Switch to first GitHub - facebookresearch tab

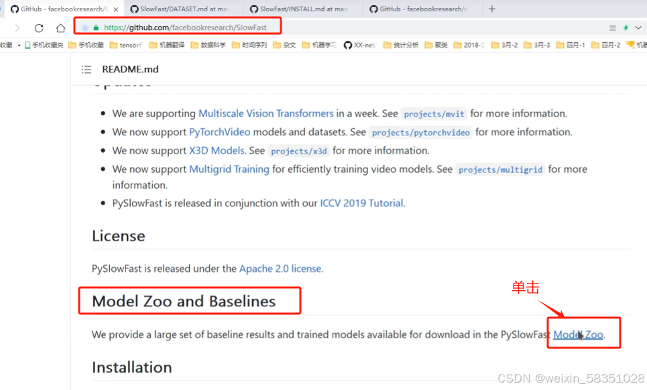pos(64,9)
